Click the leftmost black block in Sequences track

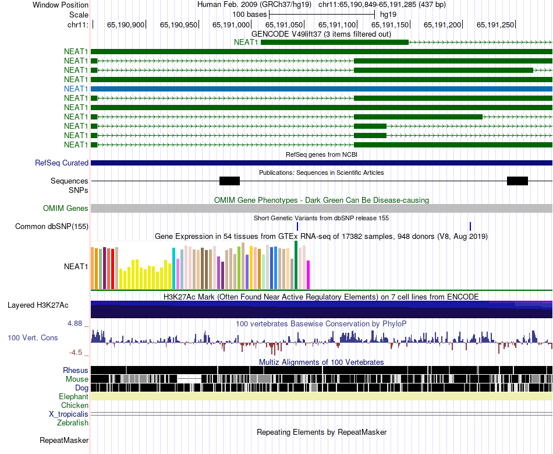tap(229, 181)
